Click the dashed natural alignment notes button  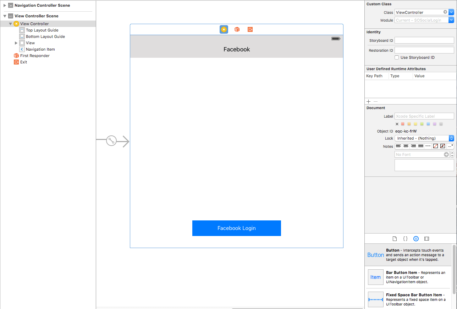[428, 146]
